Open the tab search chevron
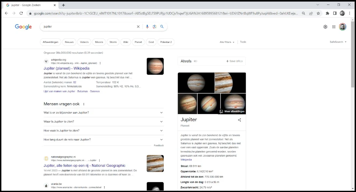Image resolution: width=356 pixels, height=192 pixels. 318,5
